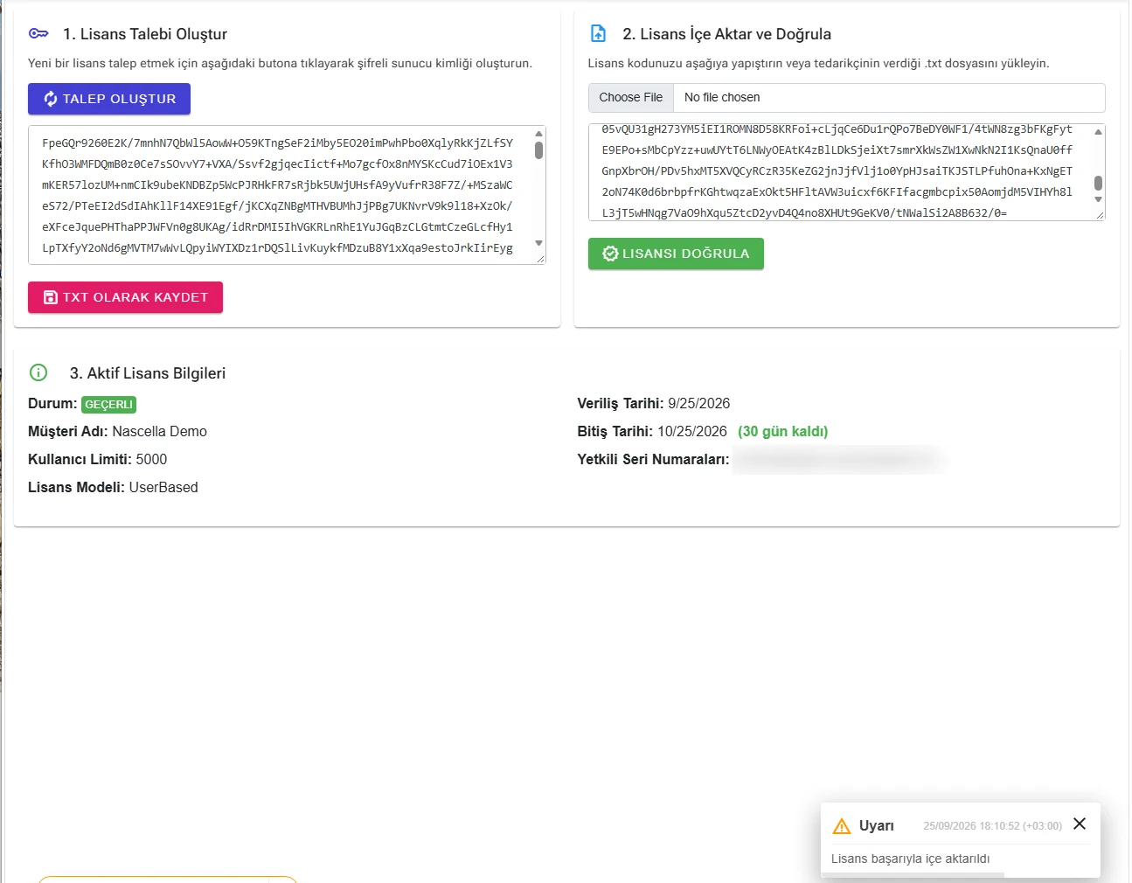Click the '1. Lisans Talebi Oluştur' heading

pos(145,34)
